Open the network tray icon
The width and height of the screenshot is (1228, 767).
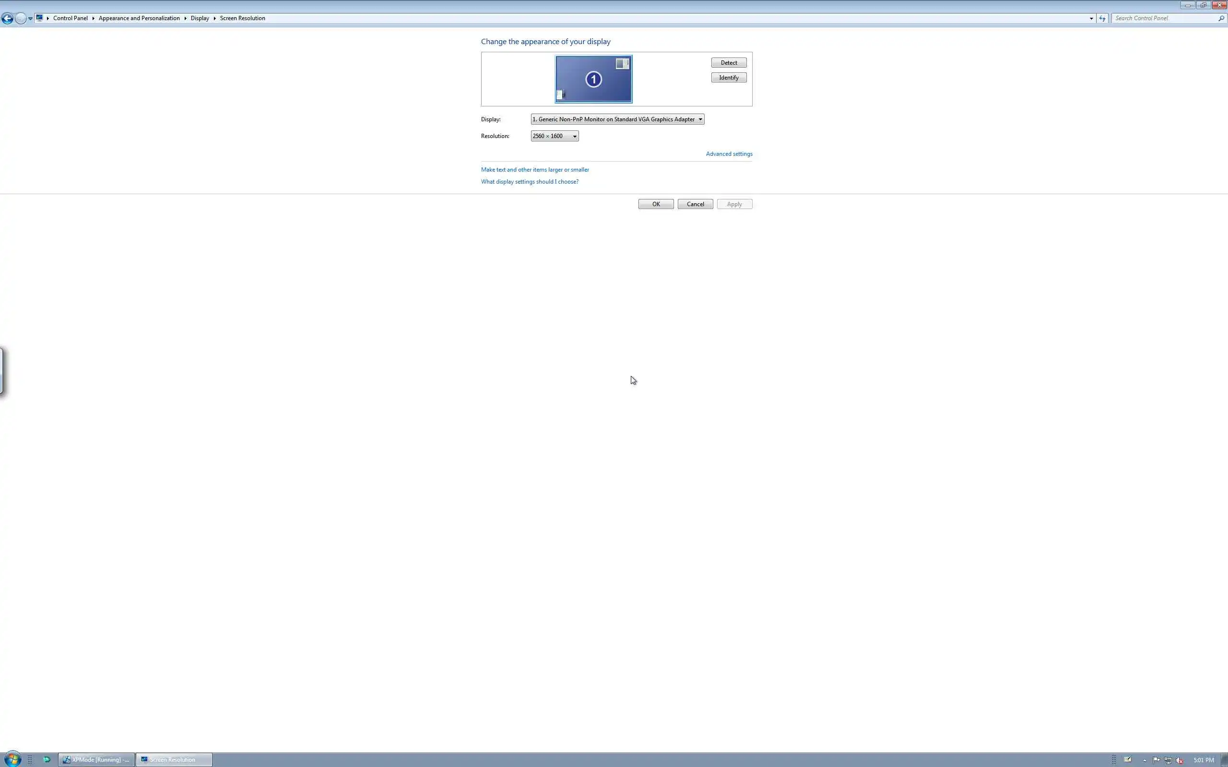click(x=1168, y=760)
